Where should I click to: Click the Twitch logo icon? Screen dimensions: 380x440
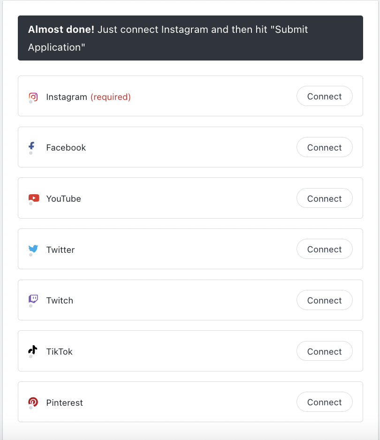click(33, 299)
